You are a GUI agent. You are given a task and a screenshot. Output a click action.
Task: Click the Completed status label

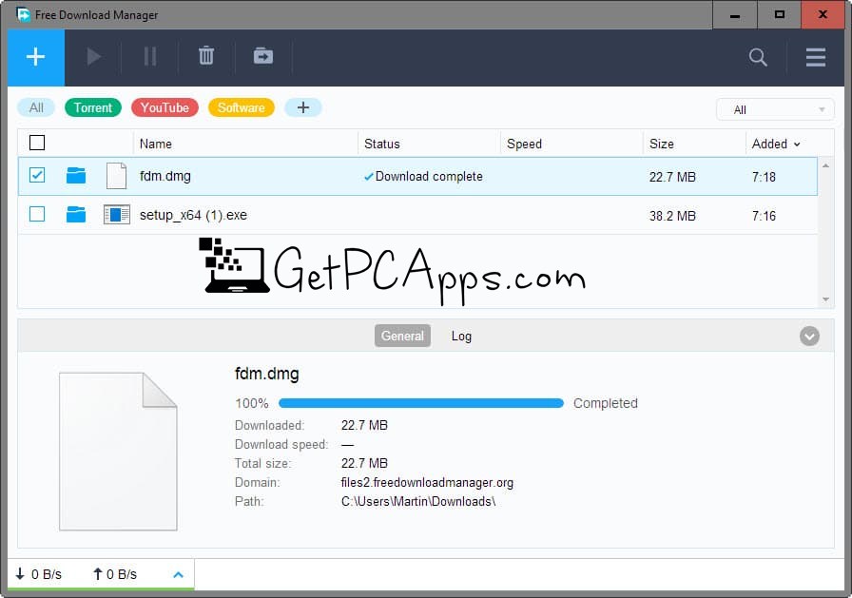[x=606, y=403]
